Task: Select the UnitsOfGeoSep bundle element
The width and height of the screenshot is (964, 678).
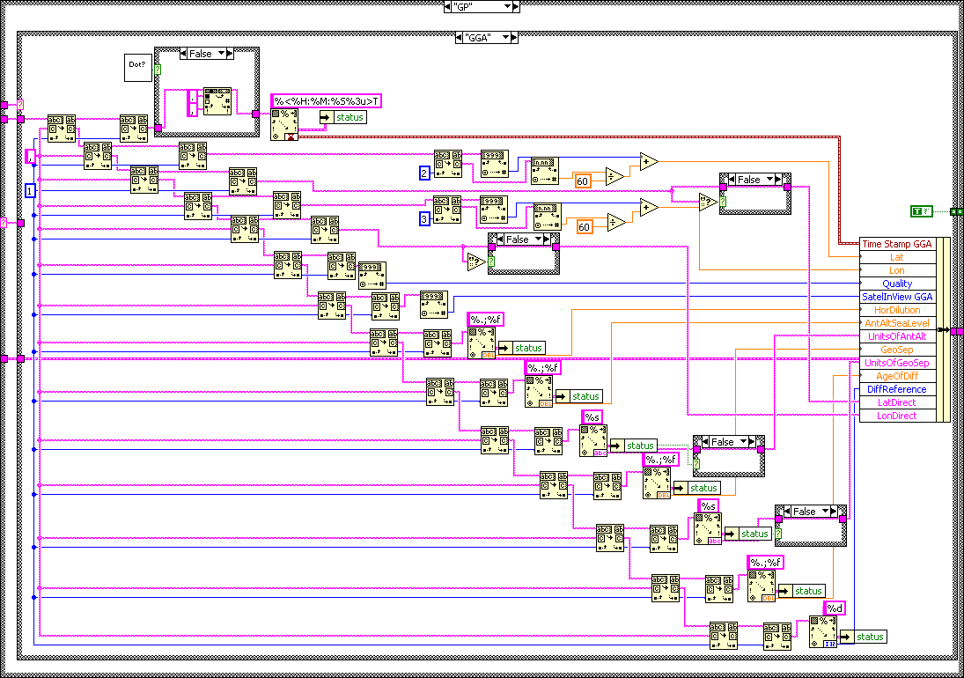Action: click(x=897, y=363)
